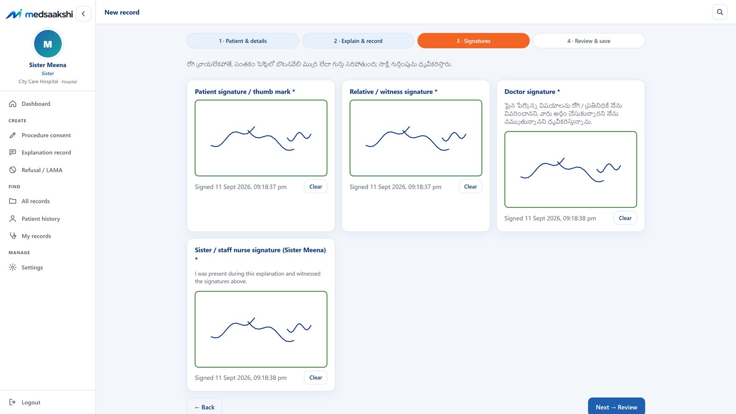736x414 pixels.
Task: Click the Explanation record message icon
Action: pos(13,153)
